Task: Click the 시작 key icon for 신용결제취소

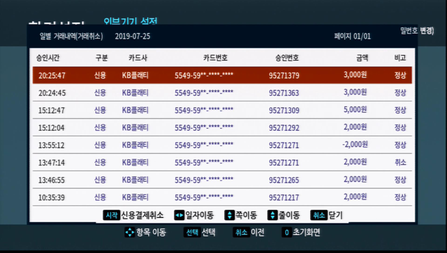Action: pos(111,215)
